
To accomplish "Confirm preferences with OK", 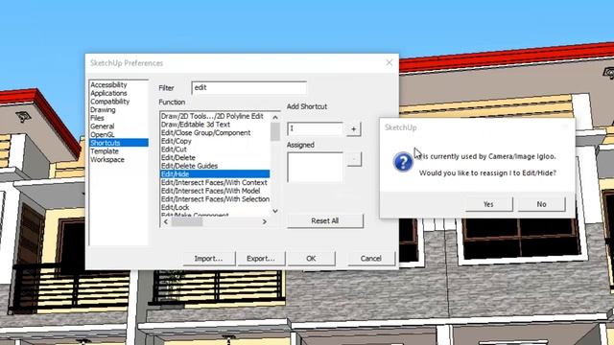I will coord(311,259).
